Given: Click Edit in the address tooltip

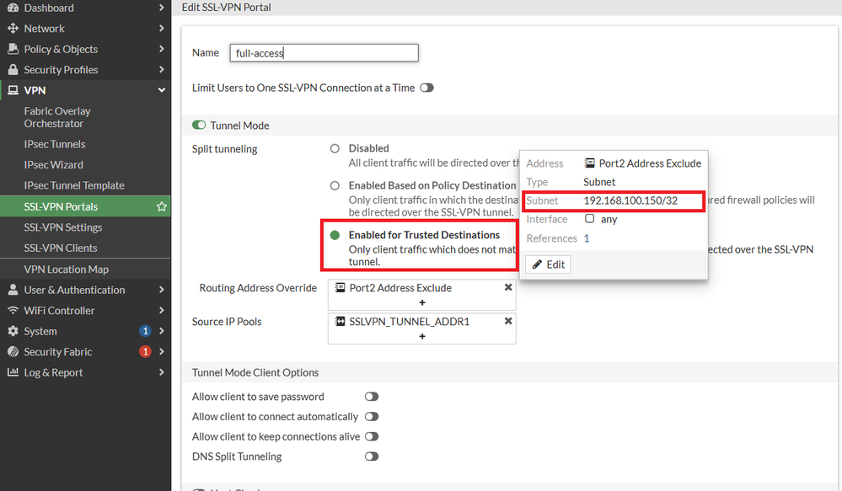Looking at the screenshot, I should coord(548,264).
